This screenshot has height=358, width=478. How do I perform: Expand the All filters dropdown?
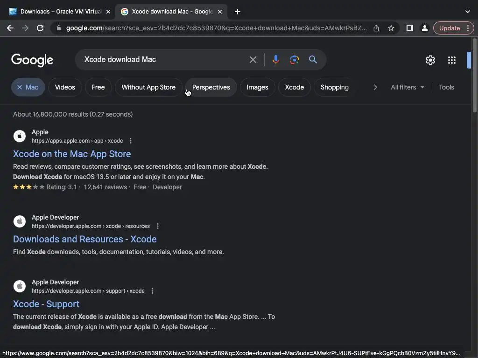pos(407,87)
